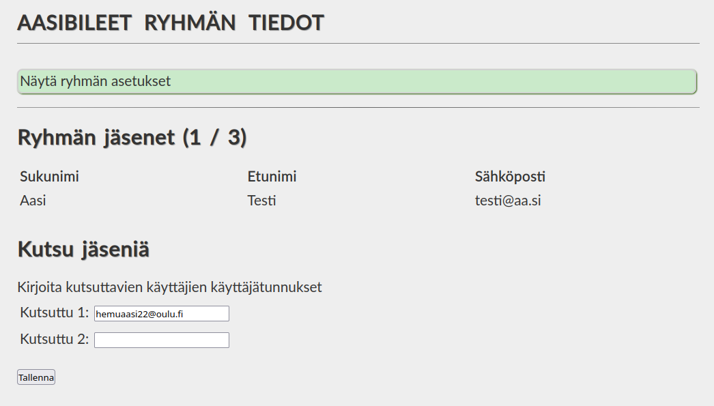Click the Sähköposti column header

pyautogui.click(x=510, y=177)
